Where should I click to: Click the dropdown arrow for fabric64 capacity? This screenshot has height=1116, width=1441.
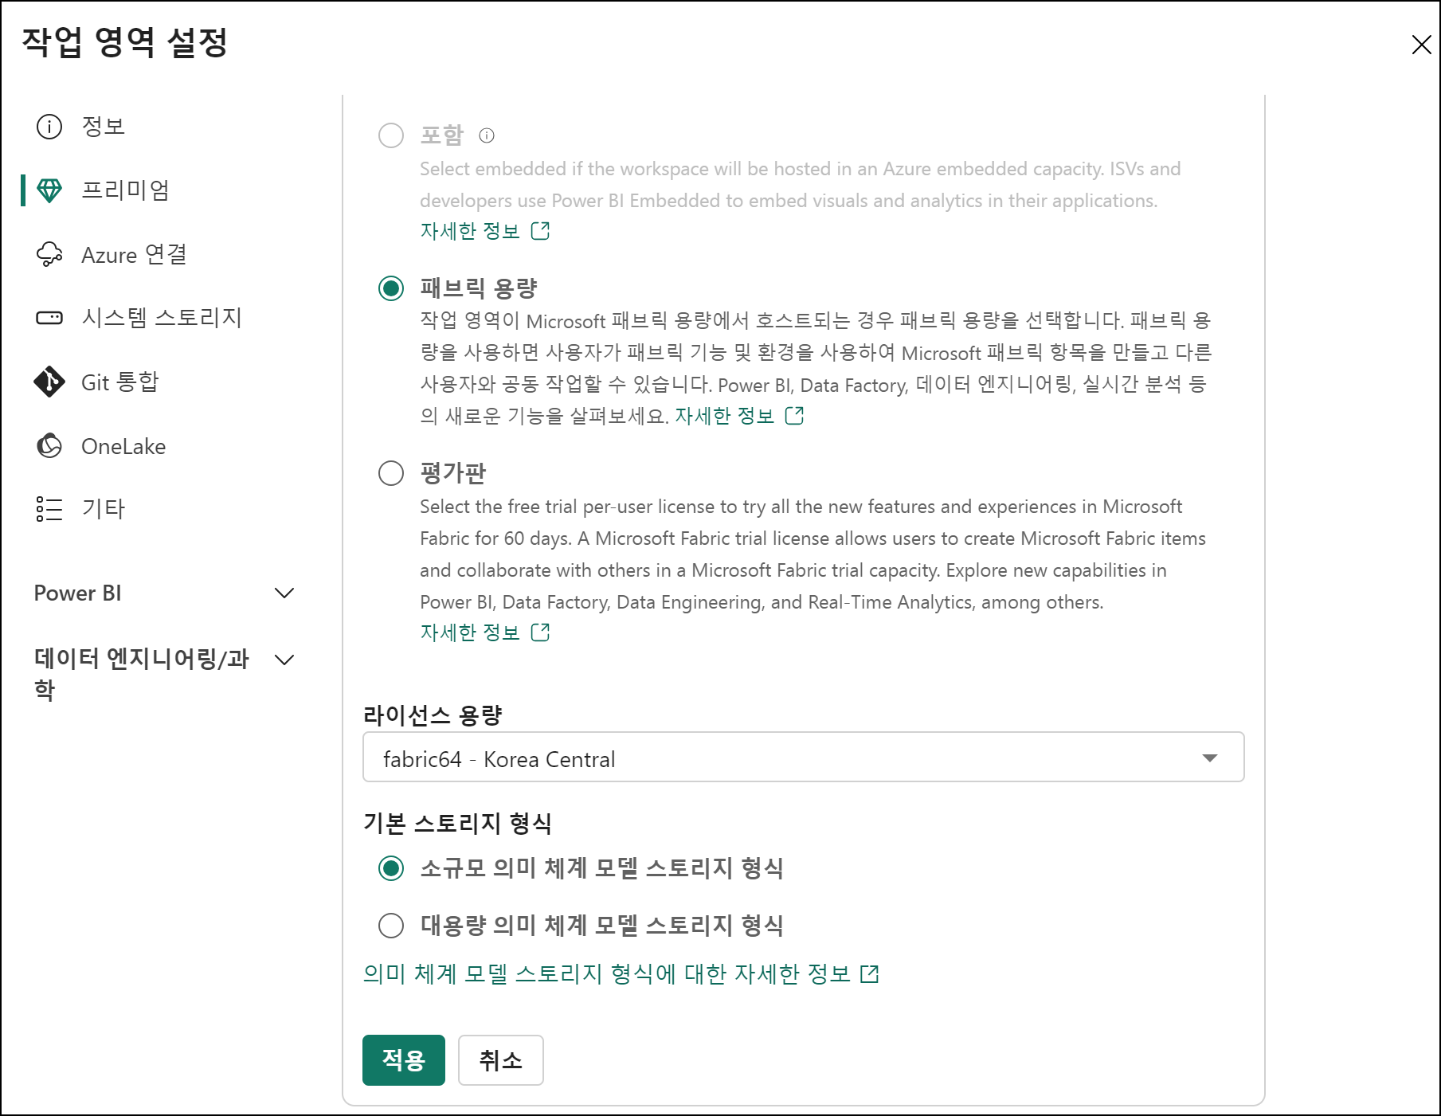(1210, 758)
